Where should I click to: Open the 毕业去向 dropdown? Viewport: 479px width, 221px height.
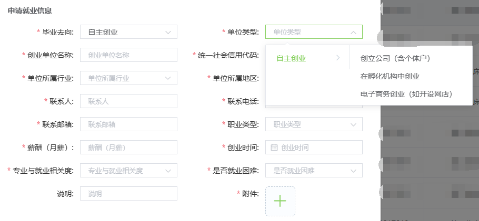(x=128, y=32)
